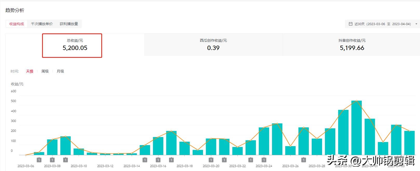Click the "1" badge under 2023-03-09 bar
The height and width of the screenshot is (171, 420).
(x=65, y=160)
